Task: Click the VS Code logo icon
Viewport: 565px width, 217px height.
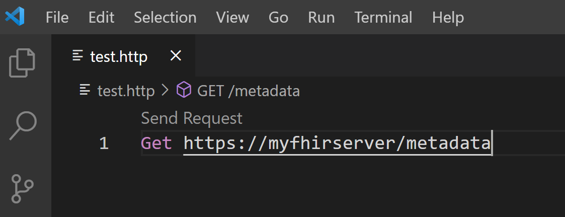Action: pos(15,17)
